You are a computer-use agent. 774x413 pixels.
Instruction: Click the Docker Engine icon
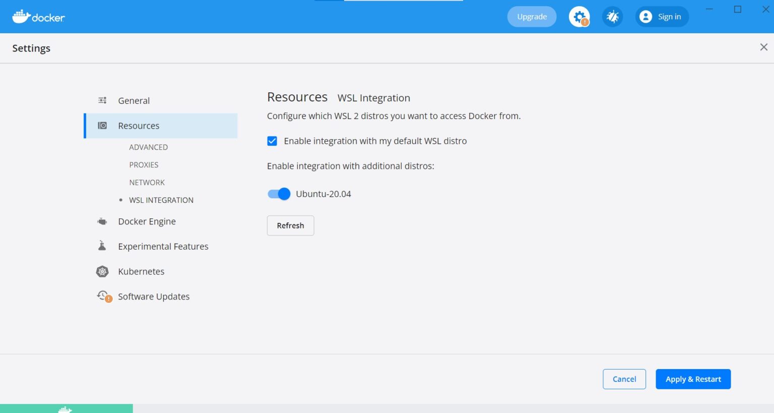click(x=102, y=221)
